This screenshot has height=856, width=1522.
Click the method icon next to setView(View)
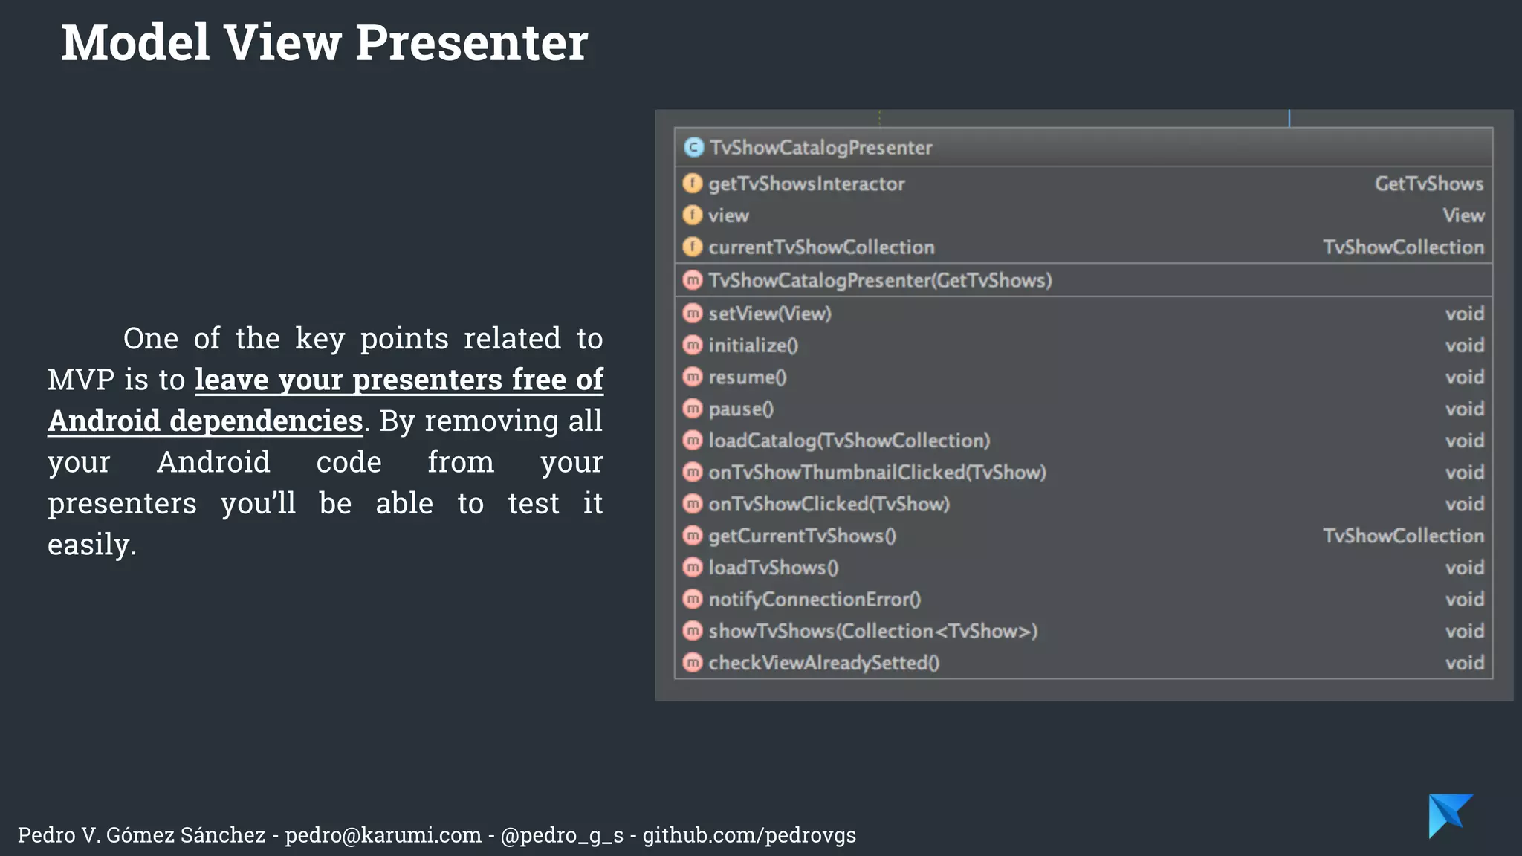coord(693,314)
